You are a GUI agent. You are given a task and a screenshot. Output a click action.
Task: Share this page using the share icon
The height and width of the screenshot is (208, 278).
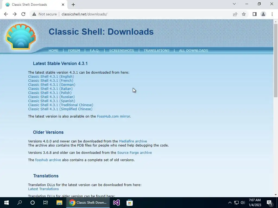point(235,14)
